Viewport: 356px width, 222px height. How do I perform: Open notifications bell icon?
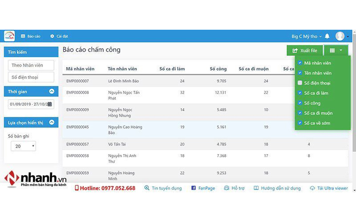point(327,36)
